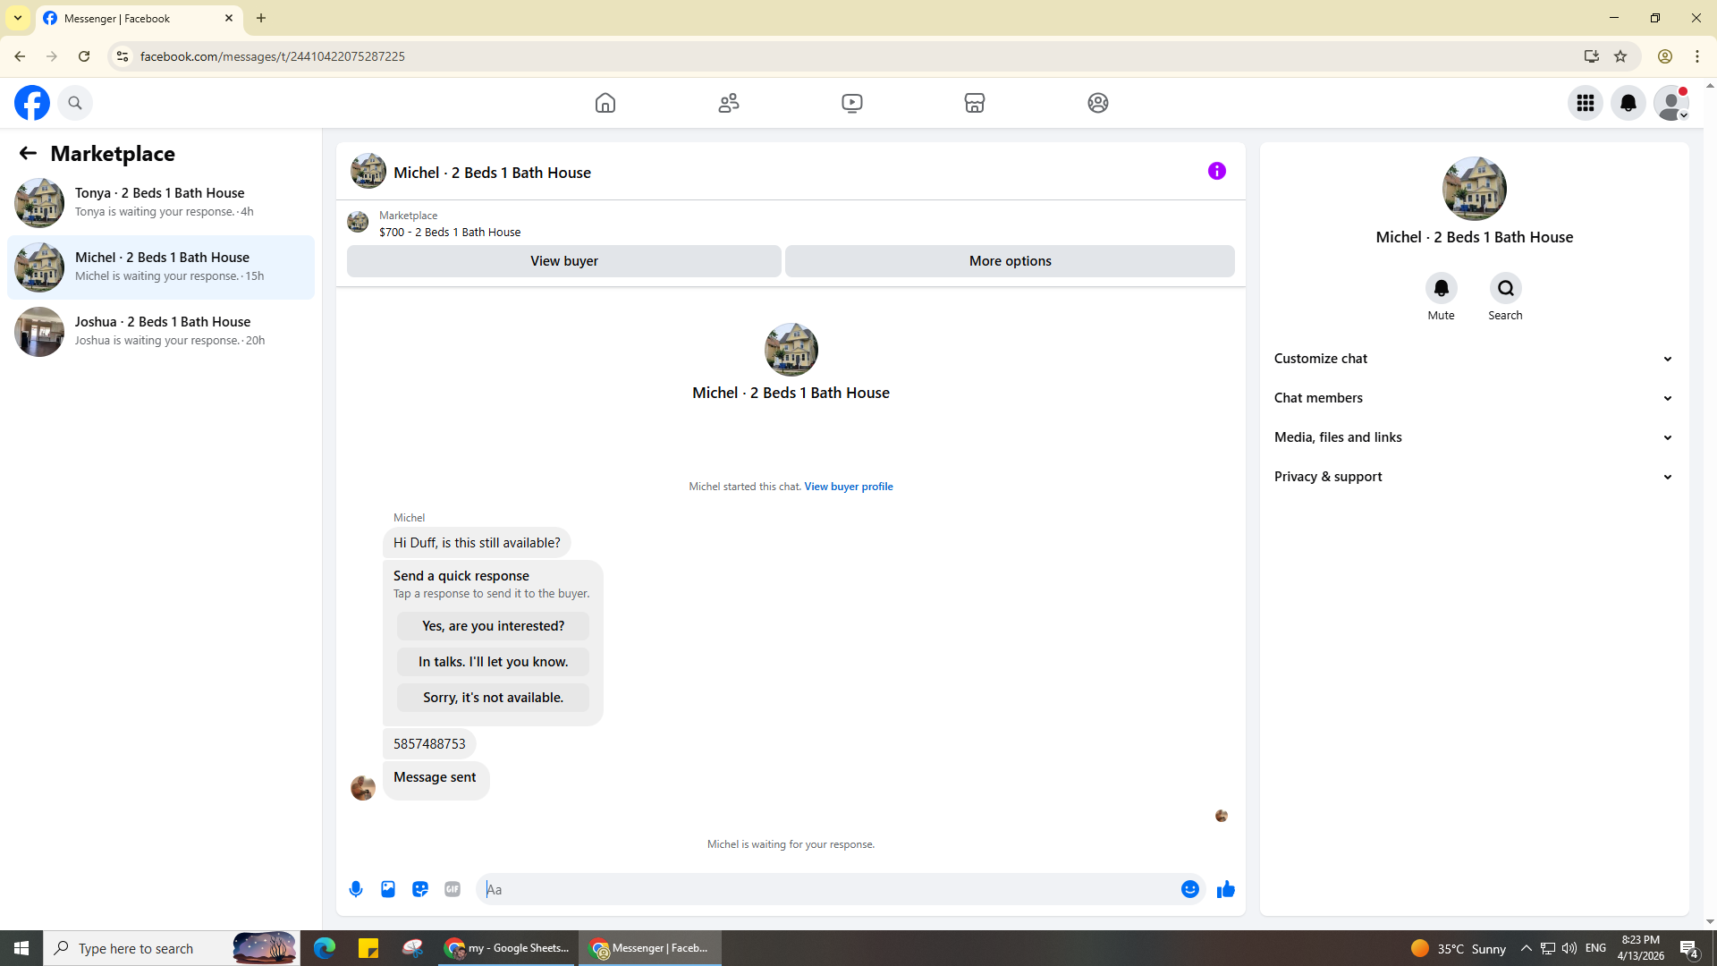
Task: Attach a photo or file
Action: 388,889
